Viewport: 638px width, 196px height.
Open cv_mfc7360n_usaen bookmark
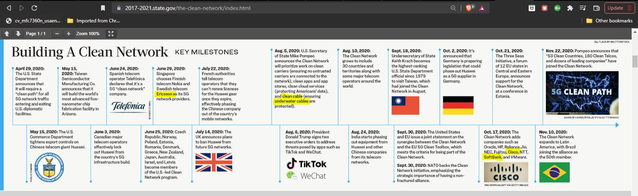[34, 21]
